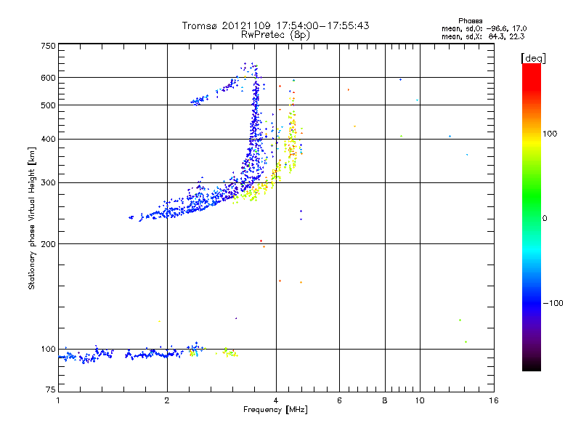Click the y-axis tick label '100'
The image size is (581, 436).
[48, 350]
